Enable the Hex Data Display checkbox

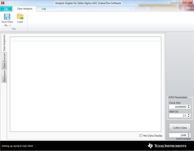point(141,135)
